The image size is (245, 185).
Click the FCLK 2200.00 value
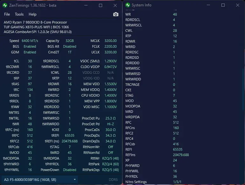click(110, 46)
